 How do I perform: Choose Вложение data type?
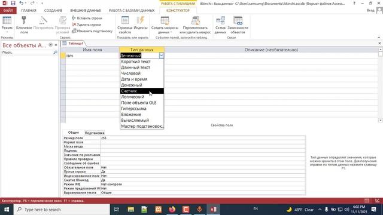[142, 114]
